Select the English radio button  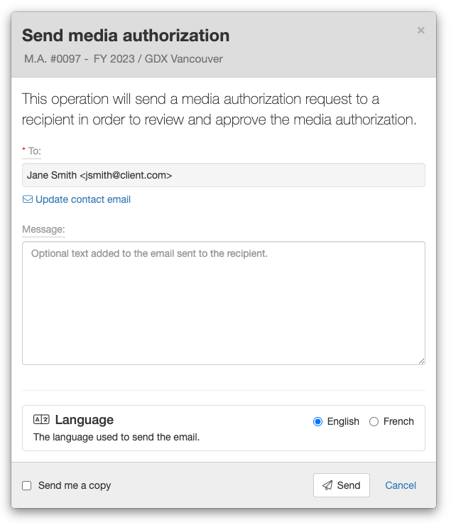pos(318,421)
